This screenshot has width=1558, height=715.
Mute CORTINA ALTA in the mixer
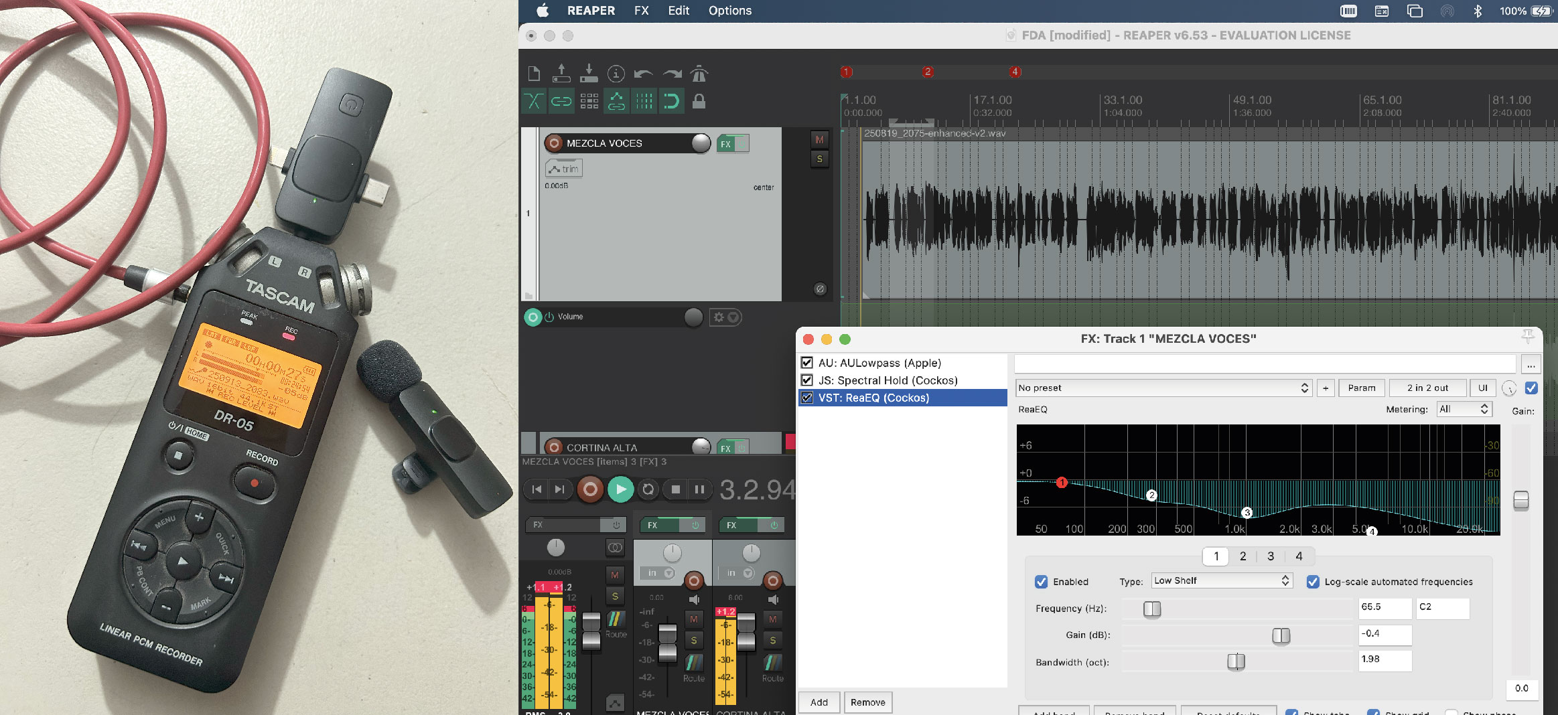(x=773, y=619)
